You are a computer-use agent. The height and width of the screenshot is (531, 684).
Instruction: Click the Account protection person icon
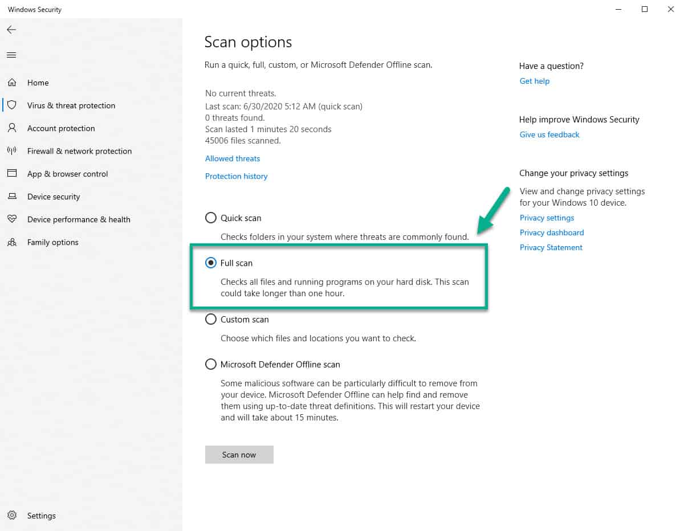point(11,128)
